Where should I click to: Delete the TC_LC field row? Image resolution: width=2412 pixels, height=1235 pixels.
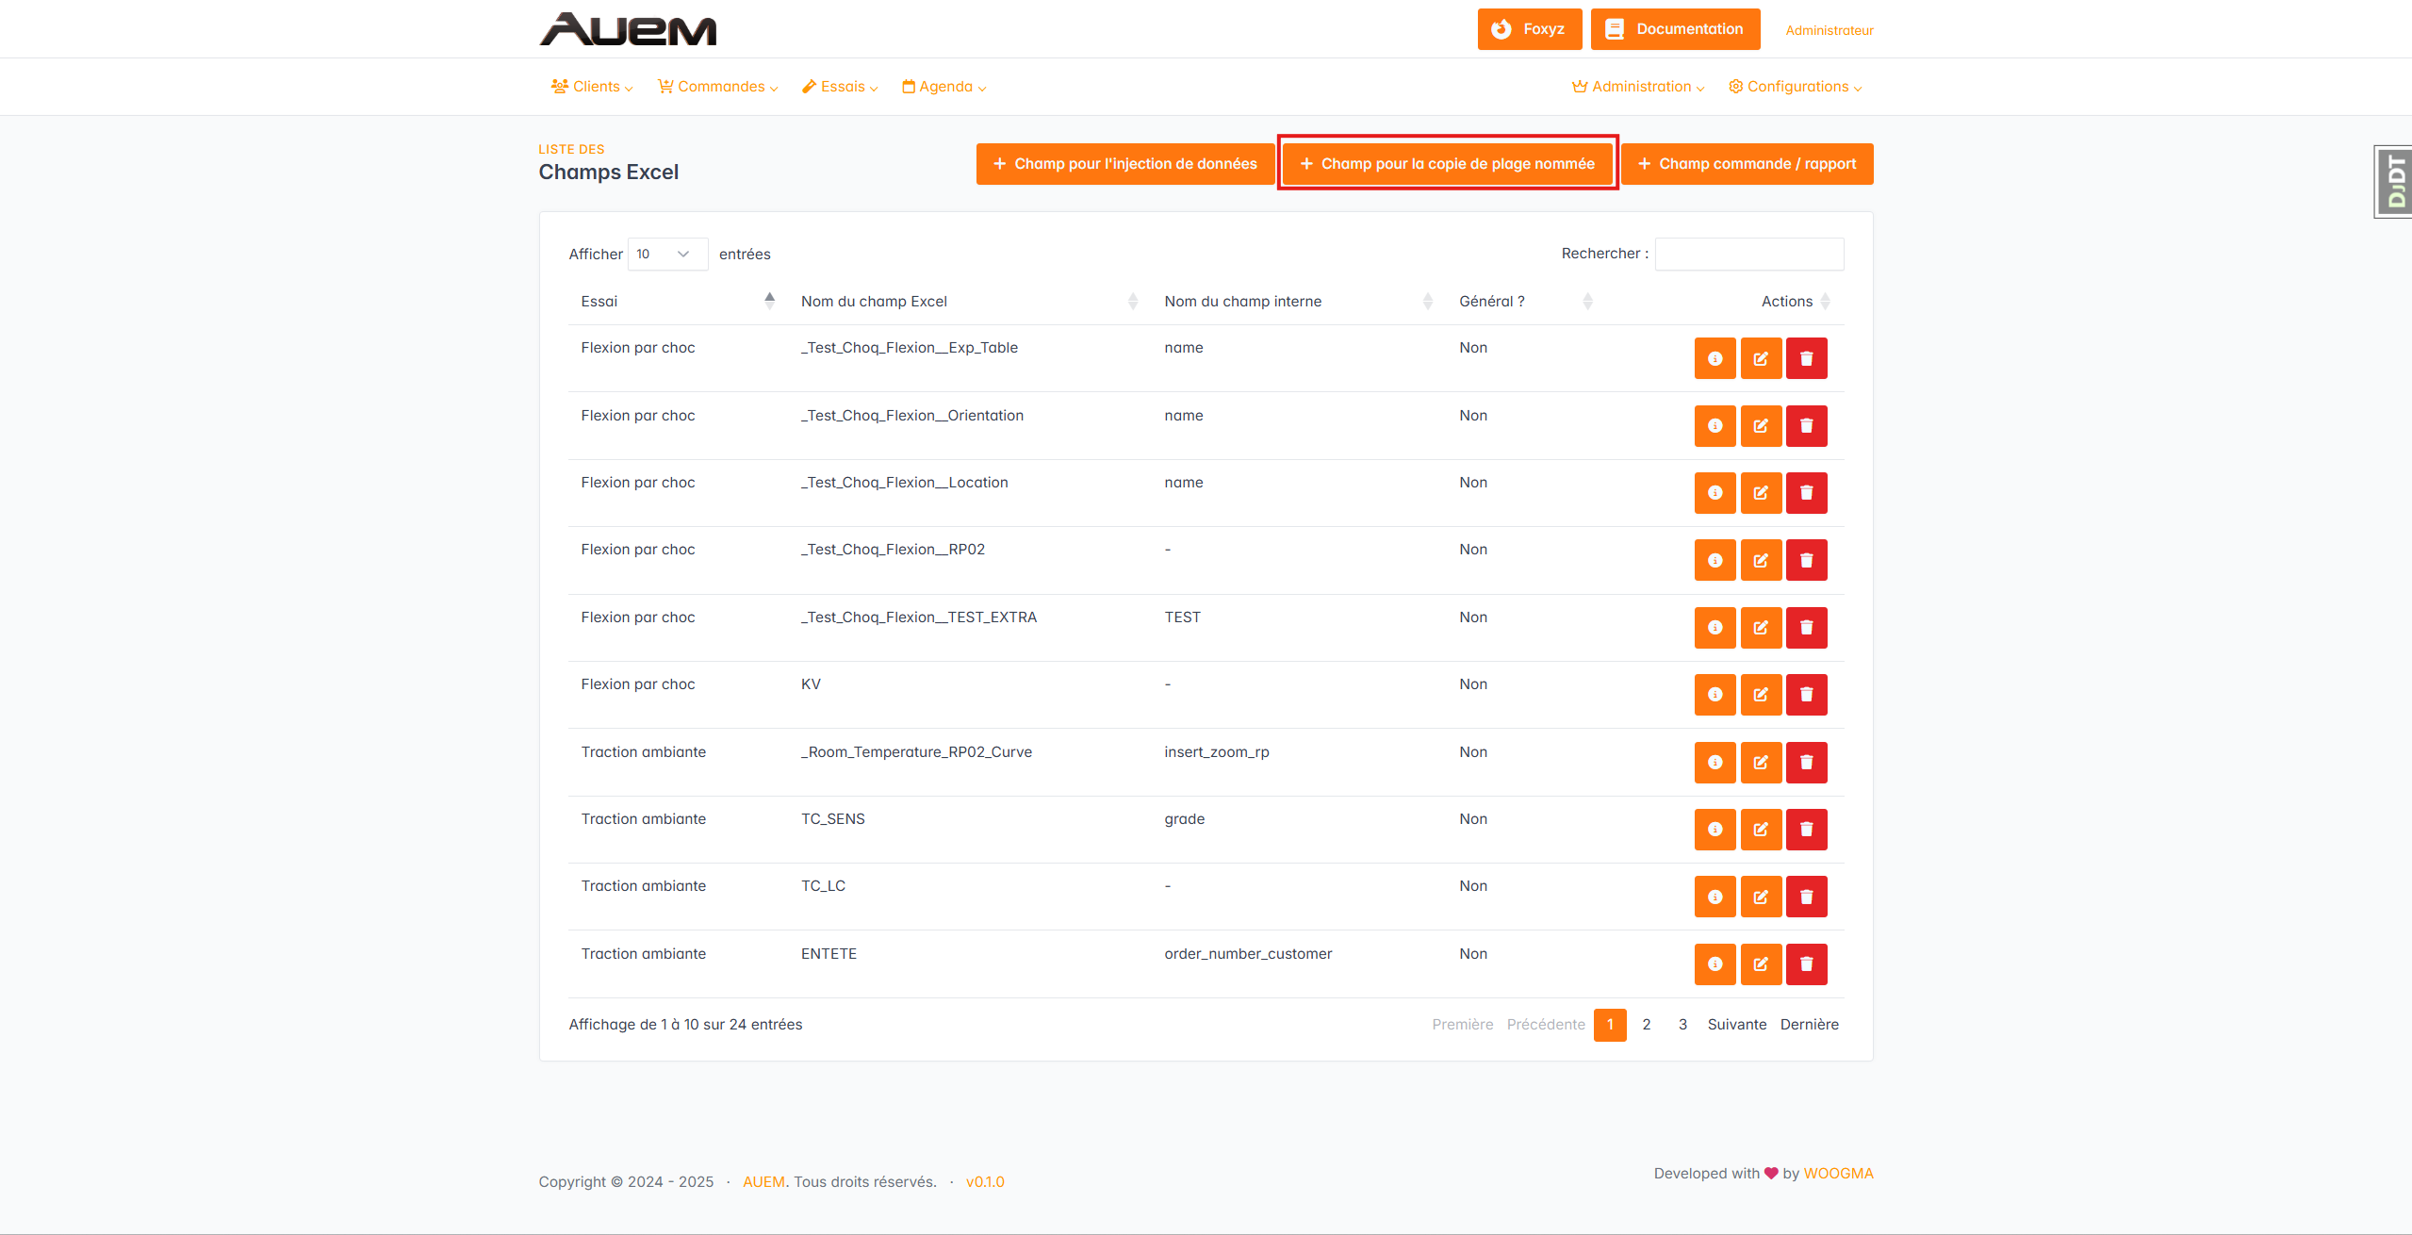1806,897
